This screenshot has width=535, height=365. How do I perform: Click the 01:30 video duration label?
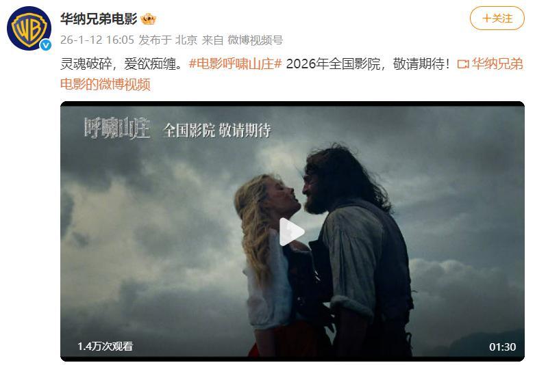click(x=502, y=347)
